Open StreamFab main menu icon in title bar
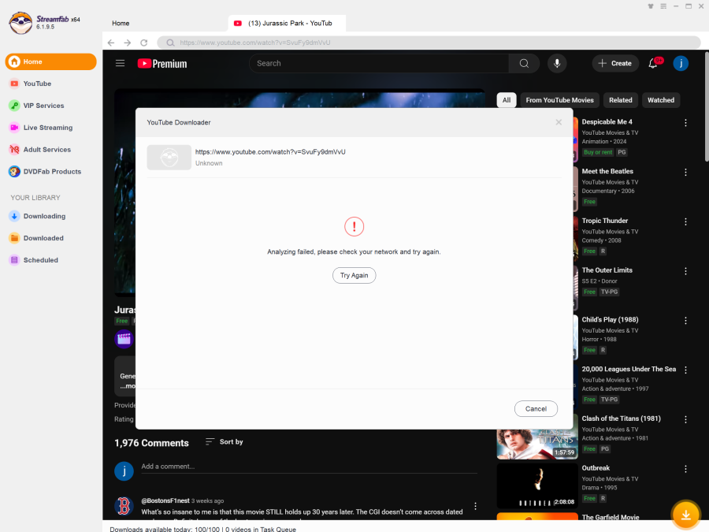The width and height of the screenshot is (709, 532). 663,6
